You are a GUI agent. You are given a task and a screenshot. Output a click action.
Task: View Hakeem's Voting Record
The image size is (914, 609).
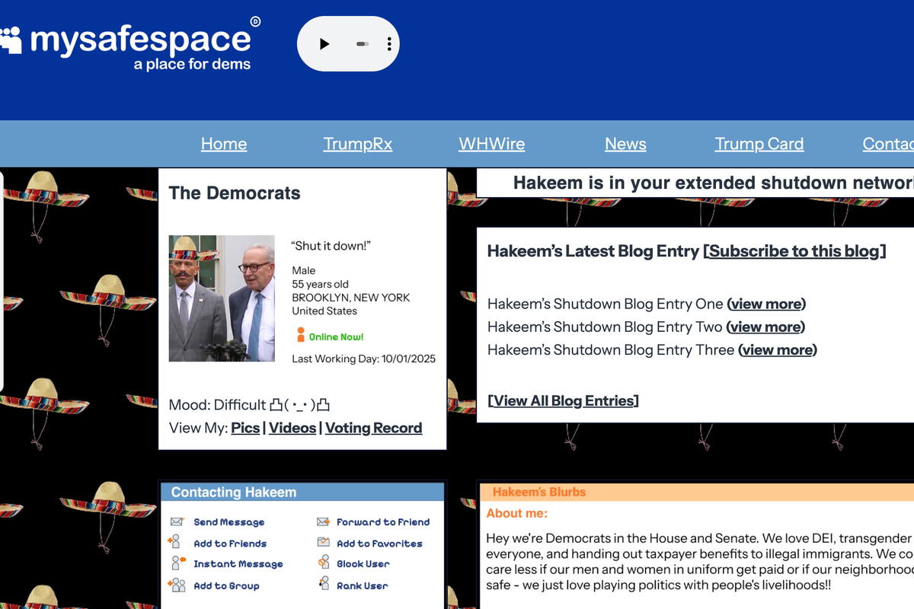pos(373,427)
